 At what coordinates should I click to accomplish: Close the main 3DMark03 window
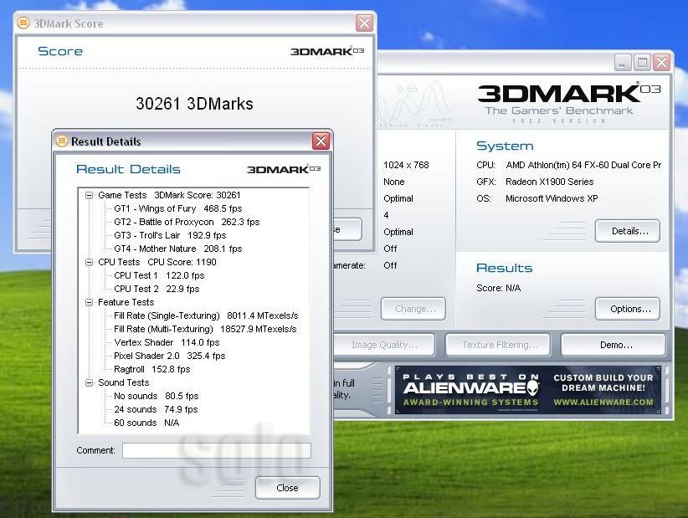(661, 62)
